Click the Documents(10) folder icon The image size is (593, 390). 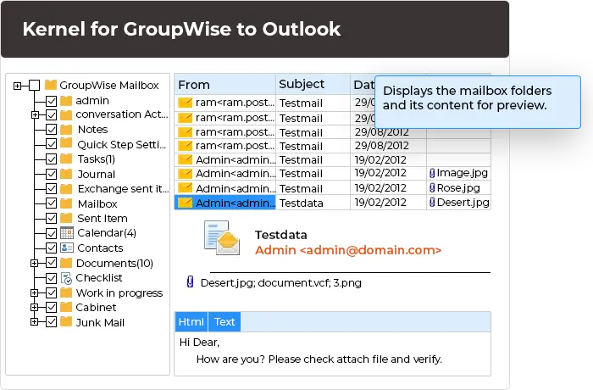66,263
